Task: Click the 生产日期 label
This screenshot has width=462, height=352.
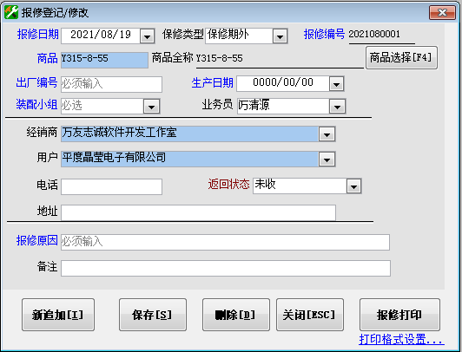Action: [x=213, y=82]
